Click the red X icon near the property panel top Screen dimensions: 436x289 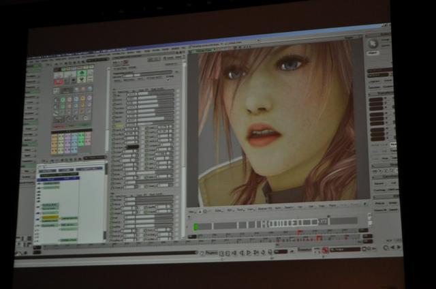pyautogui.click(x=125, y=62)
